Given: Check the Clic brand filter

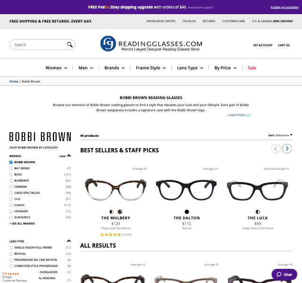Looking at the screenshot, I should (x=11, y=199).
